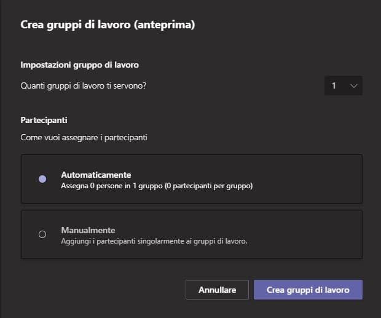Click the 'Quanti gruppi di lavoro ti servono?' label

pyautogui.click(x=84, y=86)
